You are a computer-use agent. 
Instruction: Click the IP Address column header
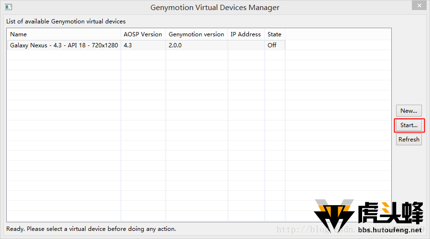coord(246,34)
